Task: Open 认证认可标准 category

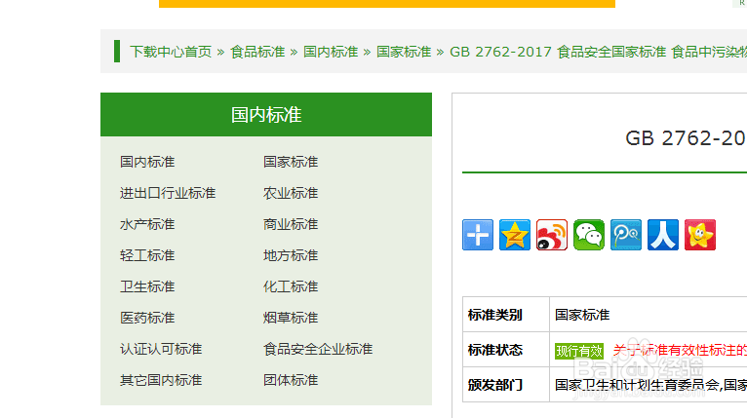Action: click(x=161, y=349)
